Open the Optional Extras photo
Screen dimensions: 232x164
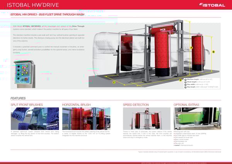[197, 118]
